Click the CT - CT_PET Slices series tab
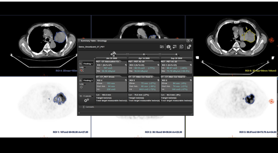 pos(109,77)
